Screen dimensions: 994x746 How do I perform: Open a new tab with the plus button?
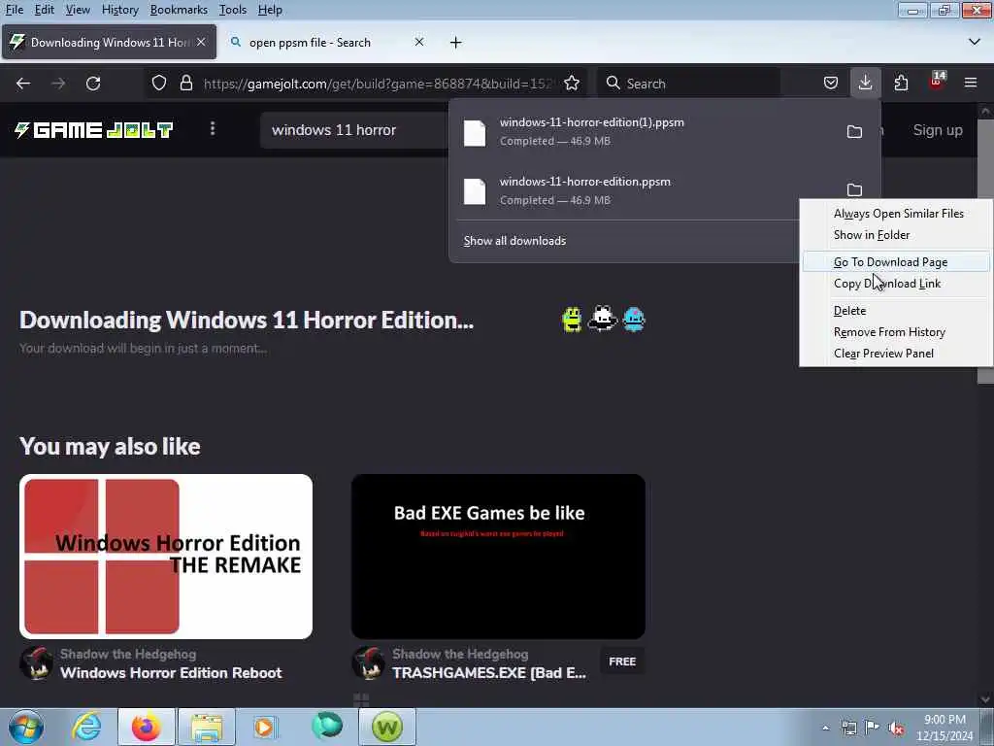pos(456,43)
